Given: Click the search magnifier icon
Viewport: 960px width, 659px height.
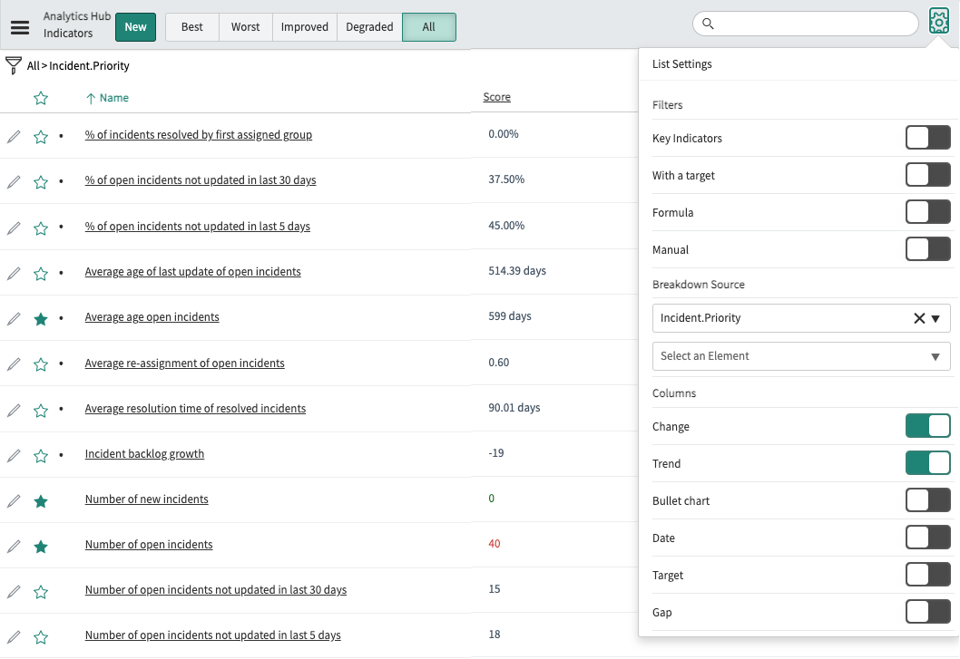Looking at the screenshot, I should 708,24.
